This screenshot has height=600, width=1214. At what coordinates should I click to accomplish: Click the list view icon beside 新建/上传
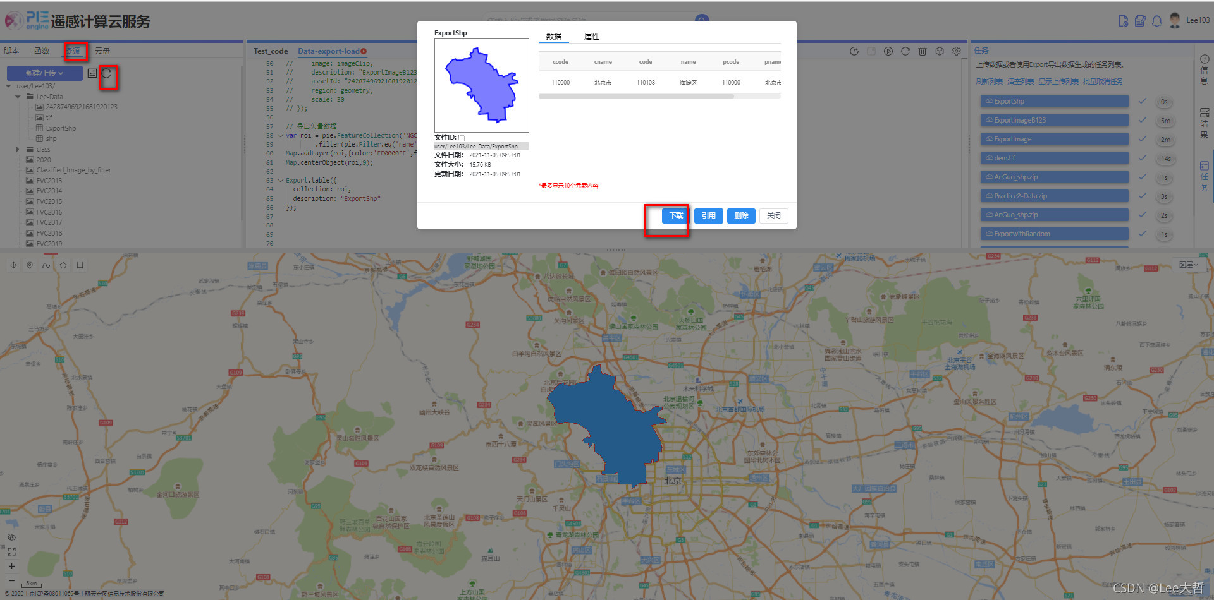coord(92,73)
